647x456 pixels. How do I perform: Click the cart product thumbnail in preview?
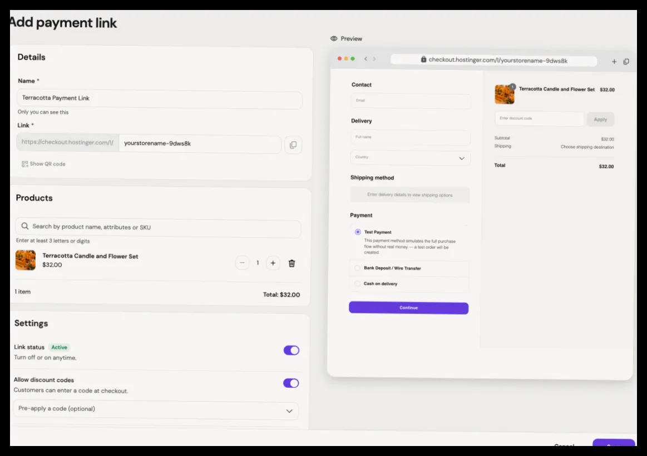pyautogui.click(x=504, y=94)
